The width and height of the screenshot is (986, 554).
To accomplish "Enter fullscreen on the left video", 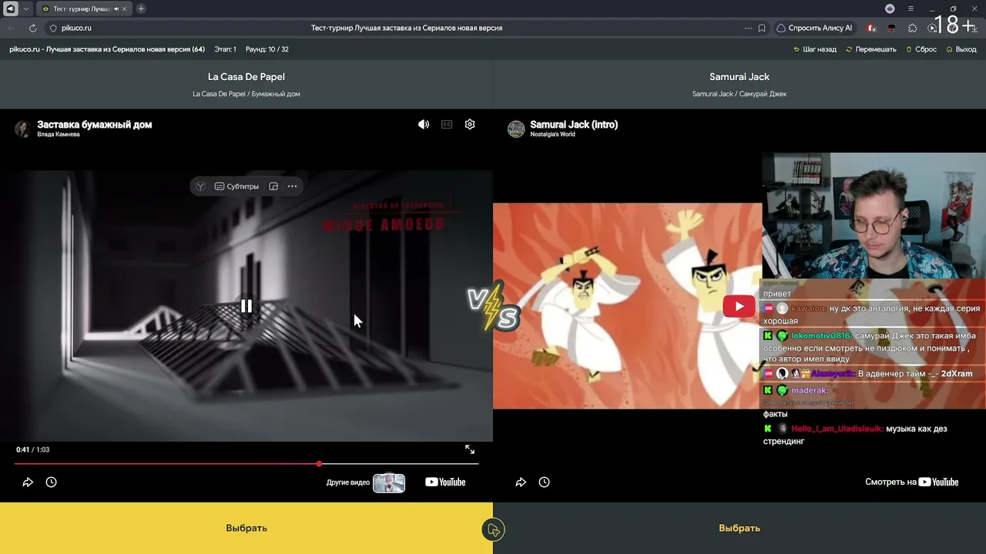I will coord(470,449).
